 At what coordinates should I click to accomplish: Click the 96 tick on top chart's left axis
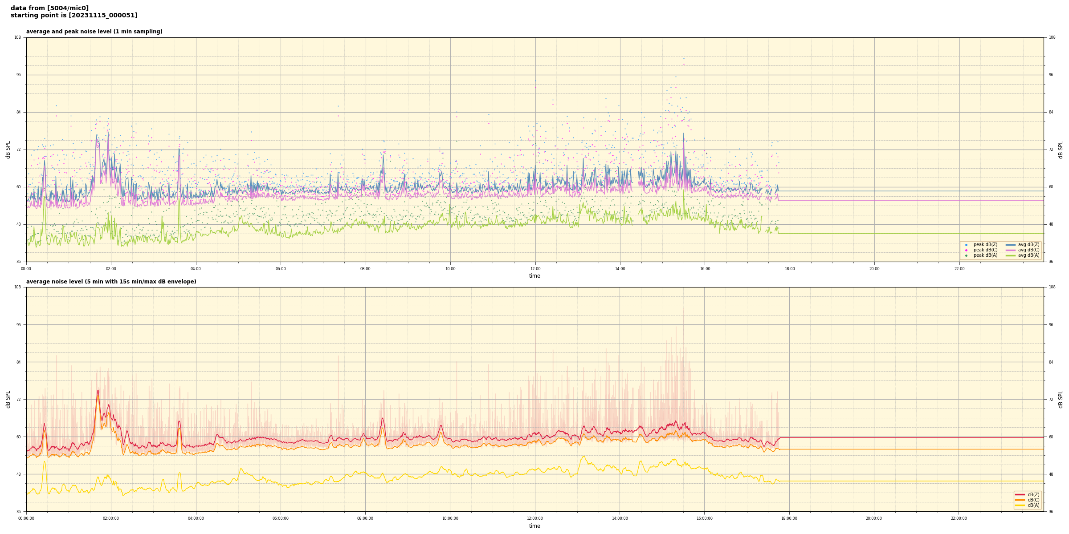18,75
